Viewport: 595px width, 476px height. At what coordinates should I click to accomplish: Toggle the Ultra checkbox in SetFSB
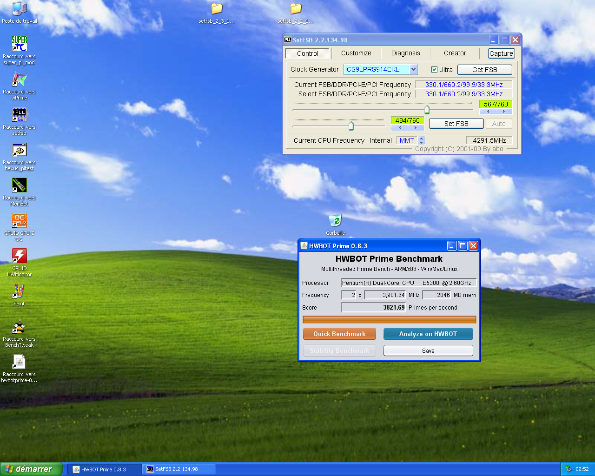434,70
